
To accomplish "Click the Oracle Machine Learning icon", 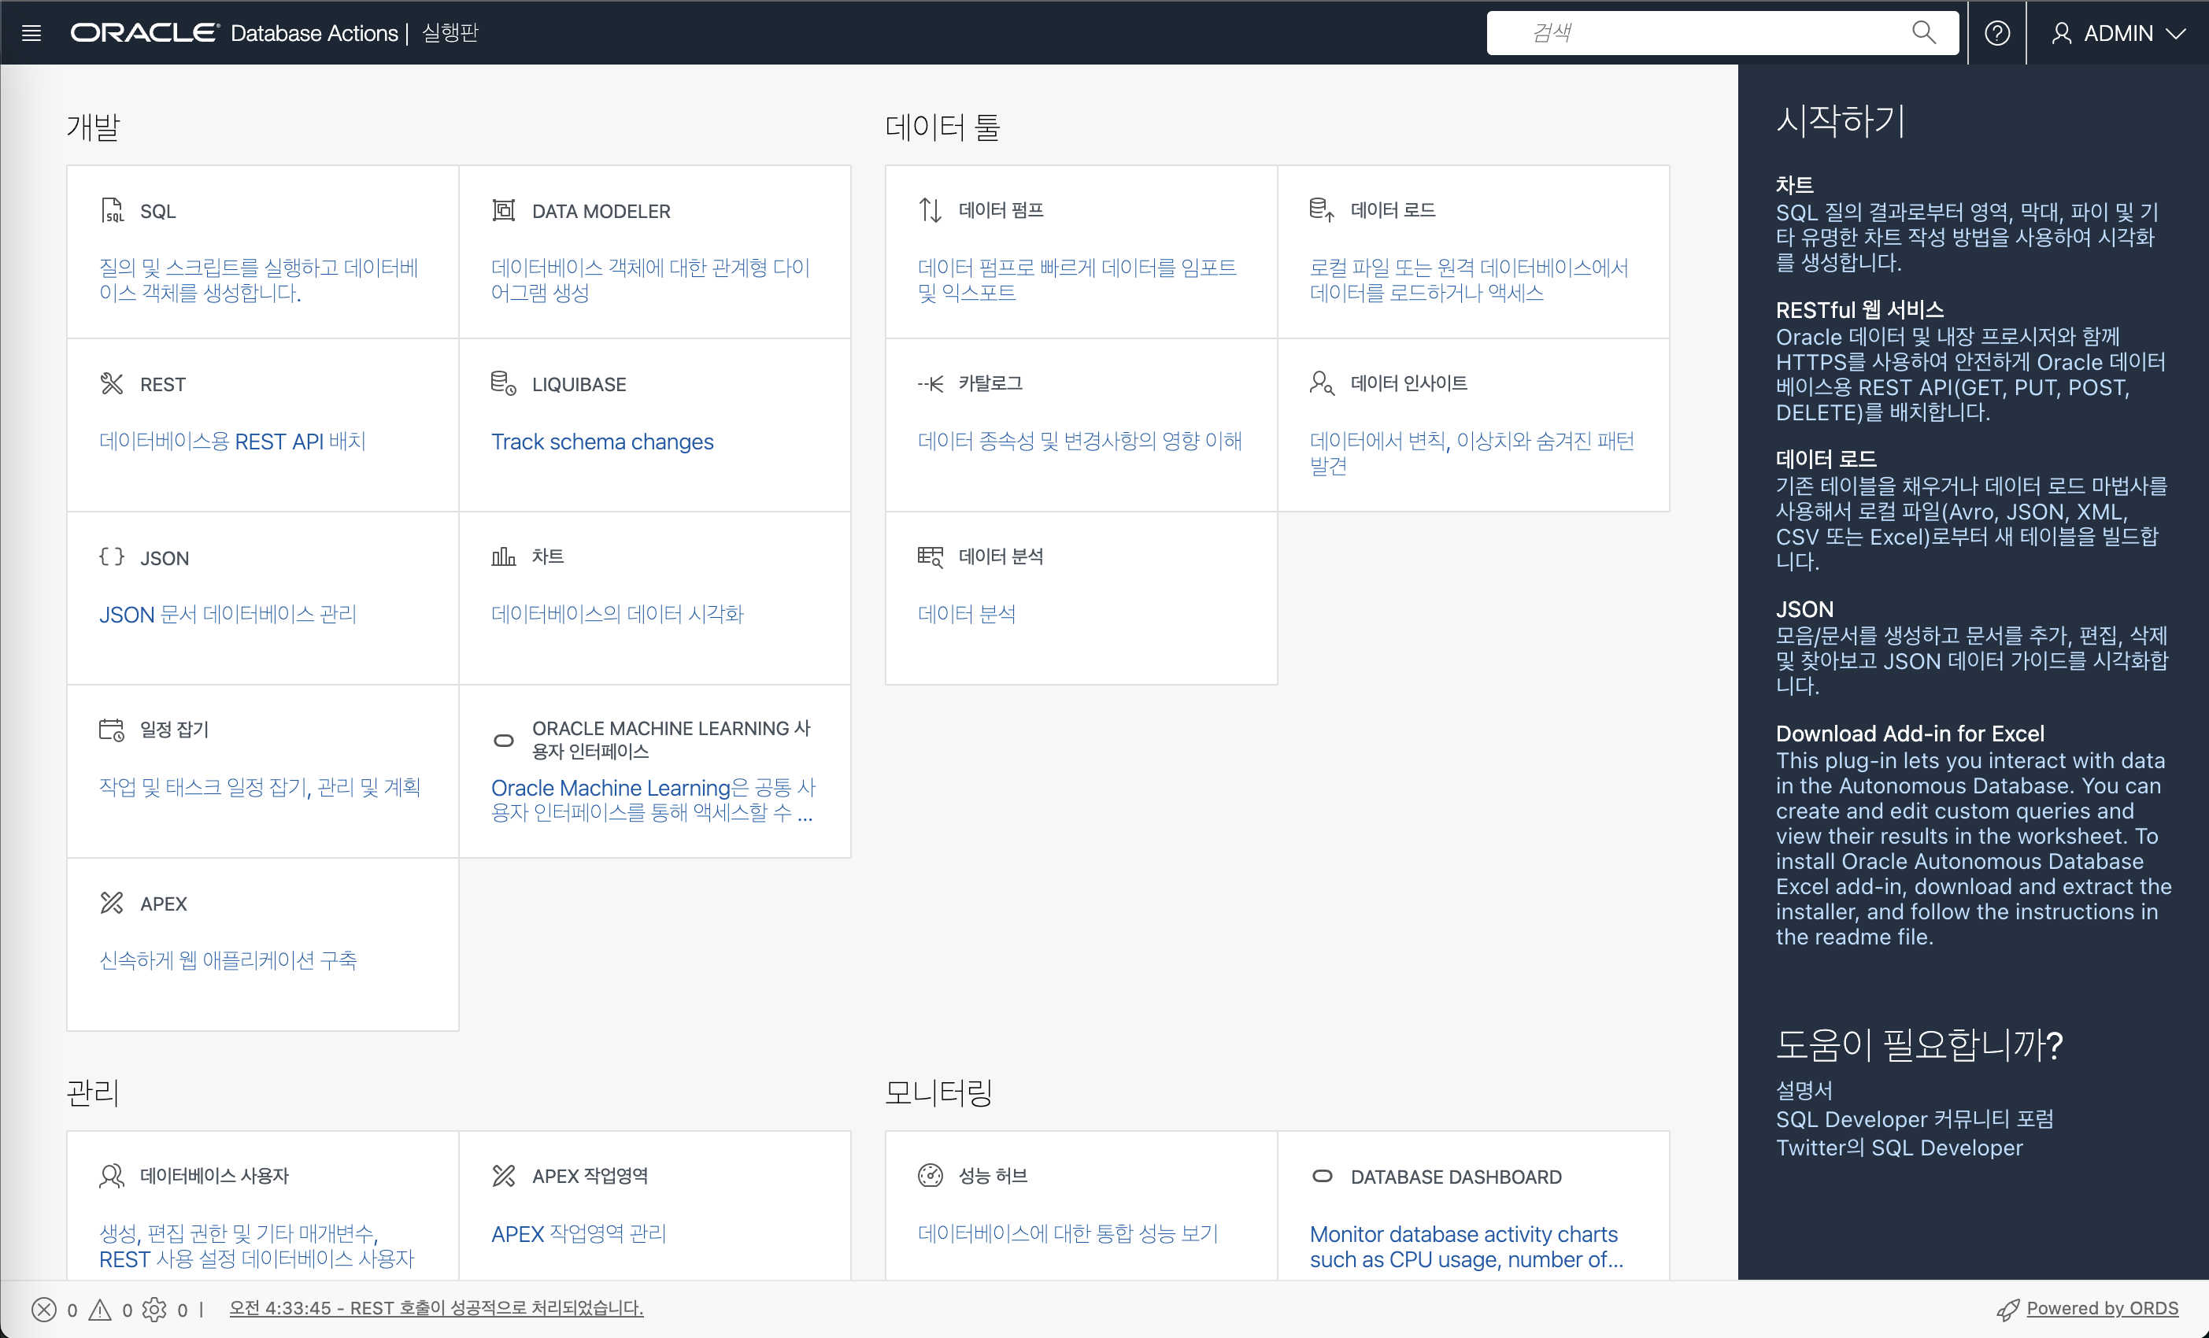I will pos(504,741).
